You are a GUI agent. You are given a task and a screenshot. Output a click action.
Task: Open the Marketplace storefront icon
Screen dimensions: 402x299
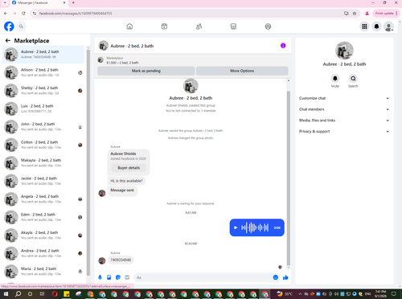[233, 27]
